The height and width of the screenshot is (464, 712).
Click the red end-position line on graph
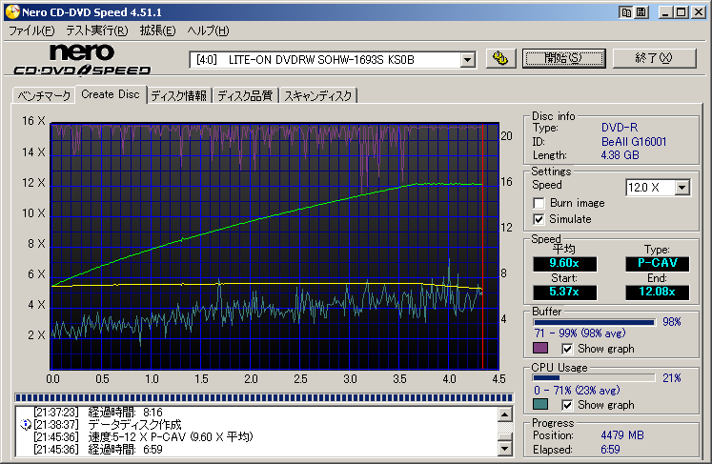click(x=482, y=245)
